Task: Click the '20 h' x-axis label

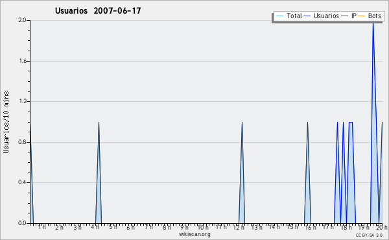Action: pyautogui.click(x=382, y=227)
